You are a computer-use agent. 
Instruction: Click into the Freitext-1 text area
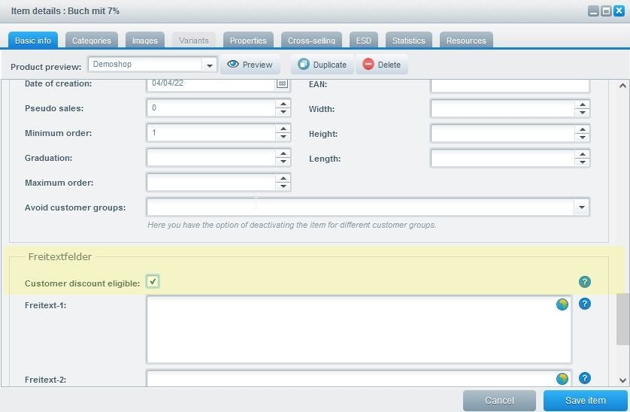click(359, 329)
